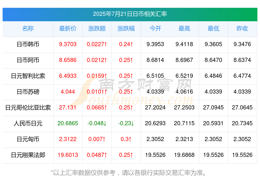Click the 最低 column header
The image size is (260, 181).
pyautogui.click(x=213, y=29)
